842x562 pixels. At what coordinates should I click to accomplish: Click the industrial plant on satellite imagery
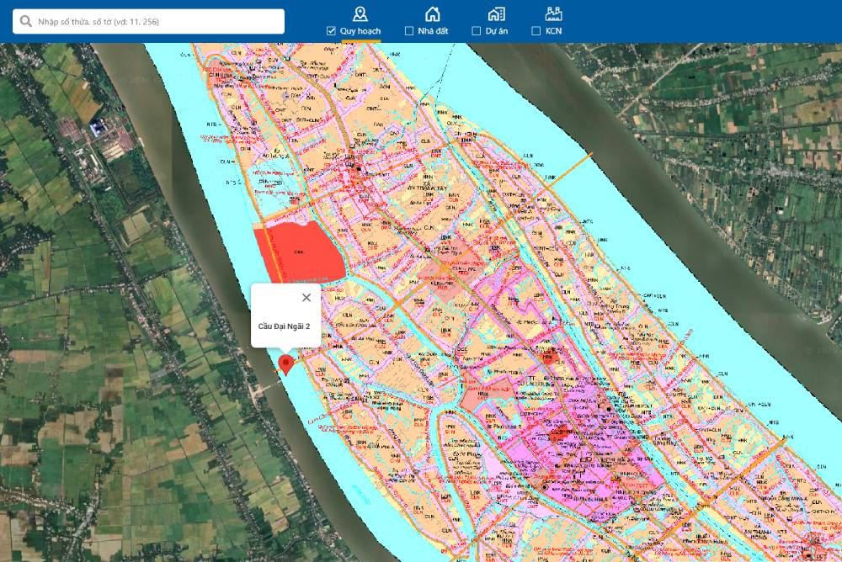point(99,129)
